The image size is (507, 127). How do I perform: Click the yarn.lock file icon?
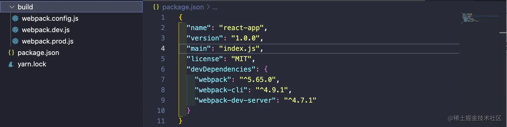click(11, 64)
